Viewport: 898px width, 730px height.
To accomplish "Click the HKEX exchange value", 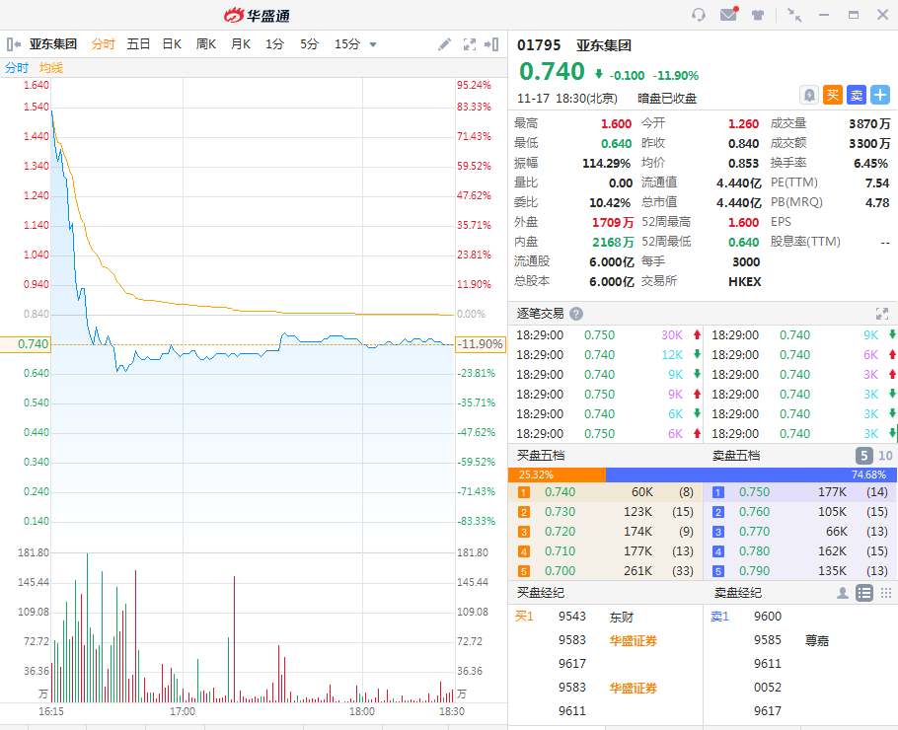I will point(744,282).
